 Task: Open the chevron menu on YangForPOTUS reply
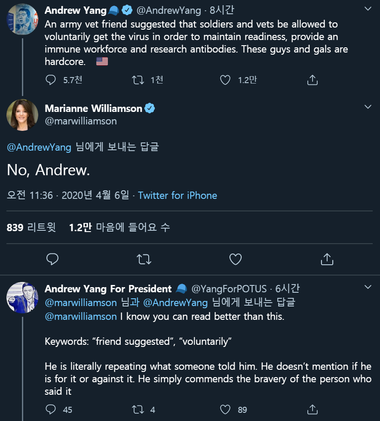(368, 287)
